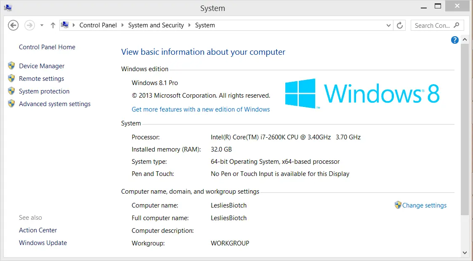
Task: Click the scrollbar up arrow
Action: click(465, 40)
